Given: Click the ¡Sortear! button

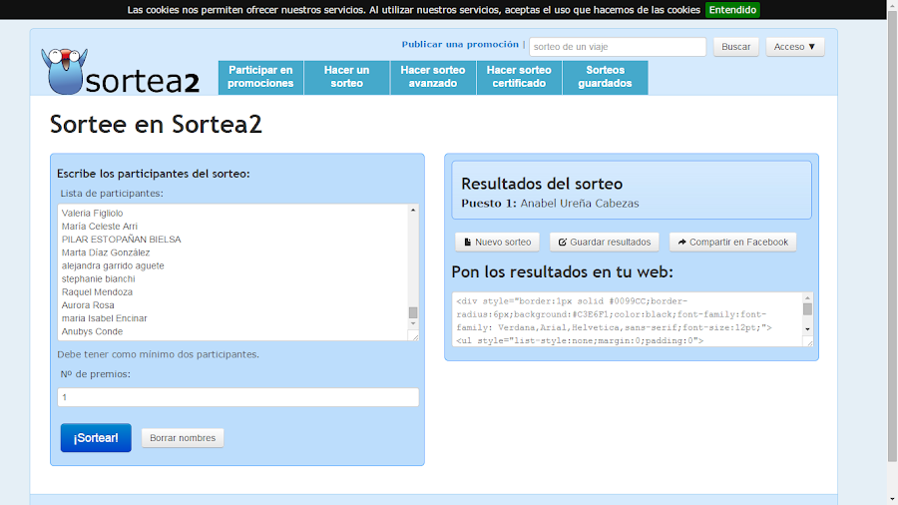Looking at the screenshot, I should pyautogui.click(x=96, y=438).
